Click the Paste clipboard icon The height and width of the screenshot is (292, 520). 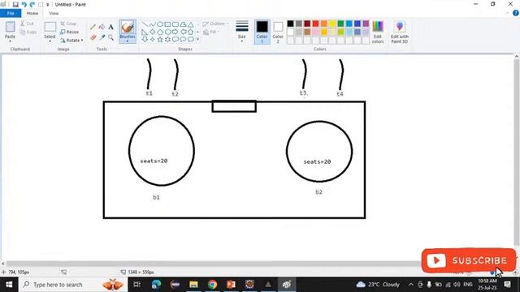(x=10, y=27)
